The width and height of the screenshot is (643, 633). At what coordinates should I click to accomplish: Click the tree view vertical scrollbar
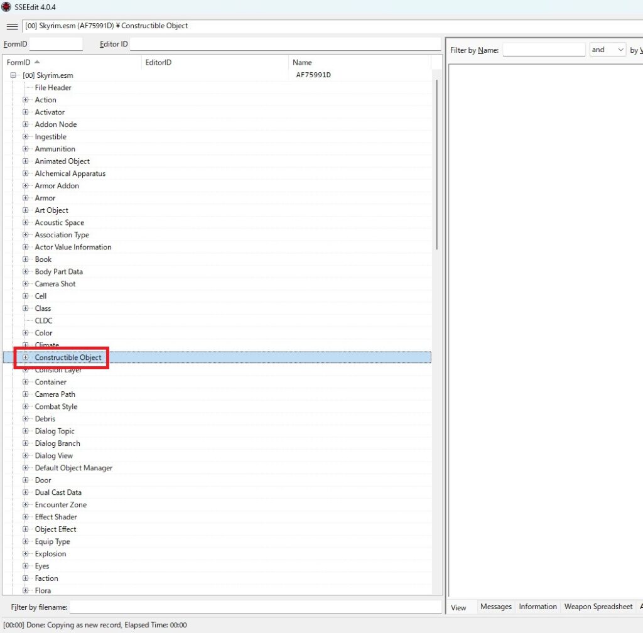[x=436, y=165]
